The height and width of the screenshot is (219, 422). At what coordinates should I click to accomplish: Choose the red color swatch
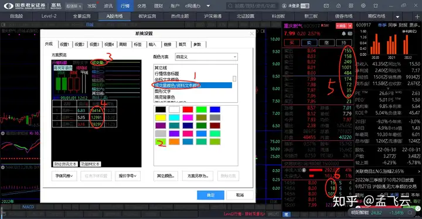(188, 109)
